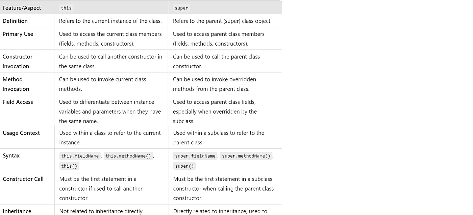Click "Refers to the current instance" definition text
Screen dimensions: 473x215
click(x=110, y=21)
